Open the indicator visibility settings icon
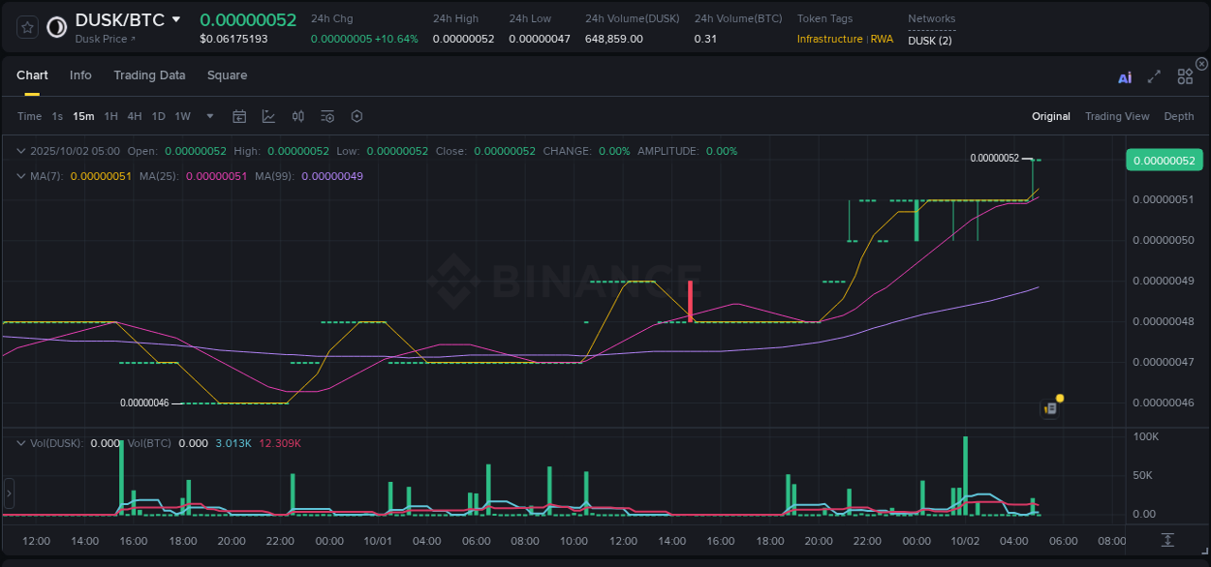 point(327,115)
